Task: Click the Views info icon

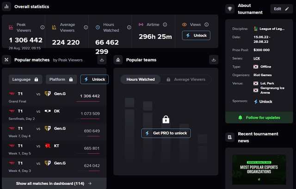Action: click(x=206, y=24)
